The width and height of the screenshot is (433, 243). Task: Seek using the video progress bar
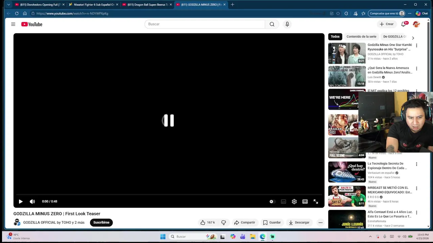(169, 195)
